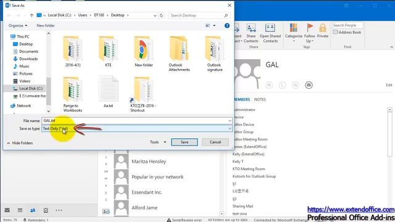Open the Tools dropdown in Save As dialog
The image size is (395, 222).
[158, 142]
